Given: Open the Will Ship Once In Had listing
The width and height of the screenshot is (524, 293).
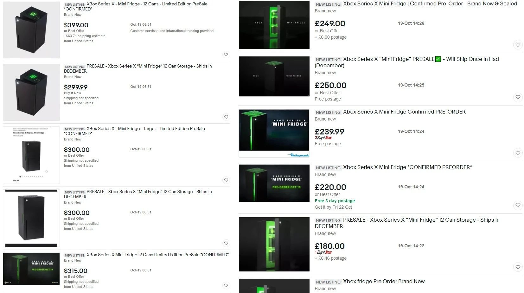Looking at the screenshot, I should tap(407, 62).
